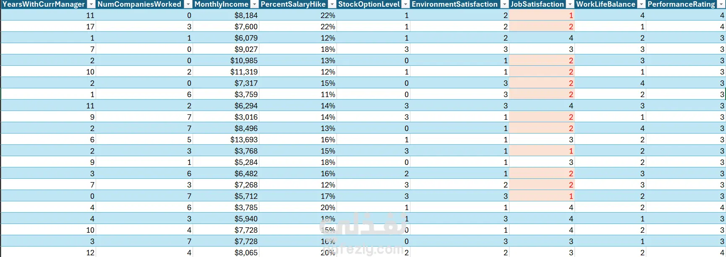Select the $10,985 monthly income cell
Viewport: 726px width, 257px height.
coord(226,61)
